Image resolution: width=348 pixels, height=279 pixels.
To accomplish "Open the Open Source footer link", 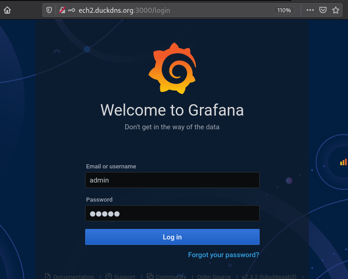I will [x=214, y=277].
